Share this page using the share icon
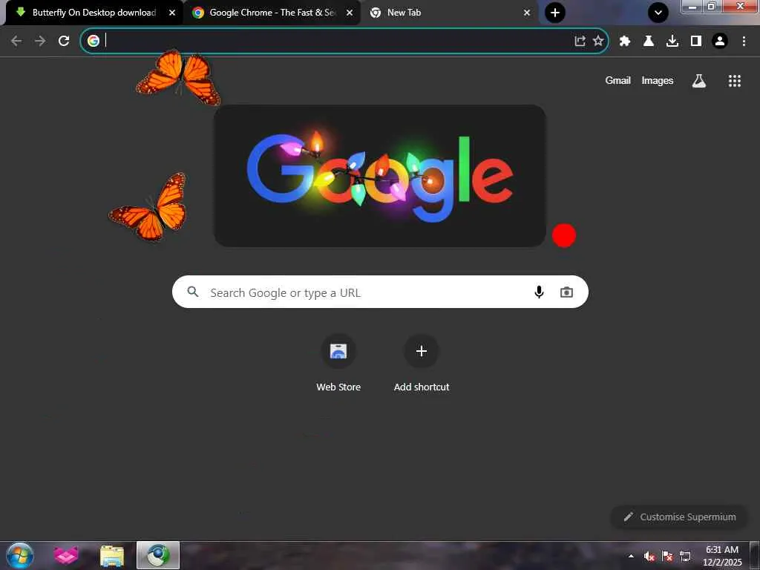The image size is (760, 570). tap(580, 41)
